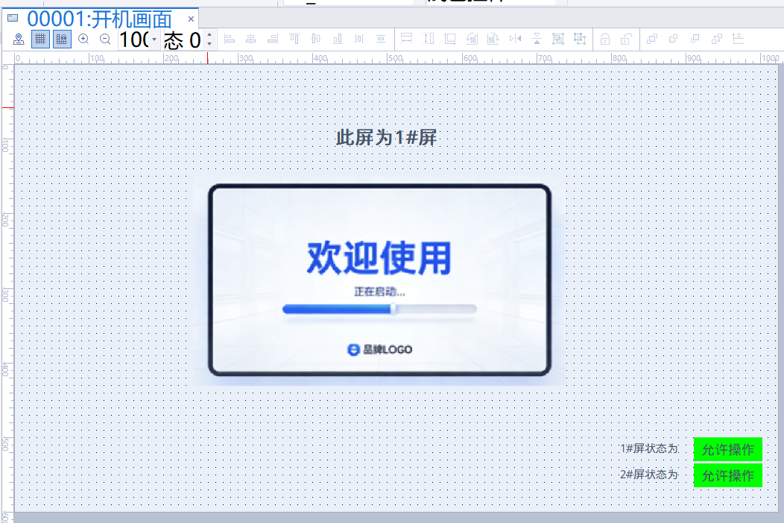784x523 pixels.
Task: Increase the state number with up arrow
Action: click(209, 34)
